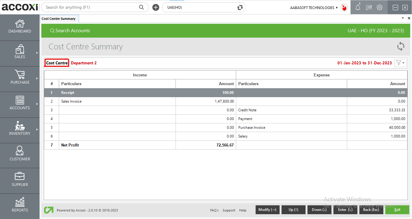Viewport: 412px width, 219px height.
Task: Open the Dashboard from the sidebar
Action: (x=20, y=26)
